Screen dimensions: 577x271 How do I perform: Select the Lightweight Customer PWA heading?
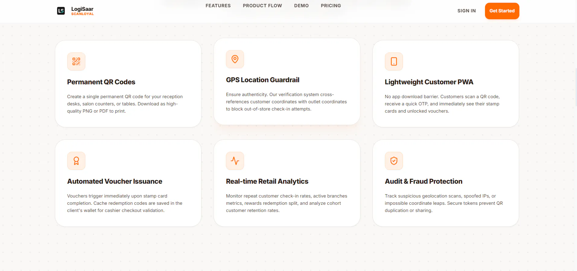(429, 82)
